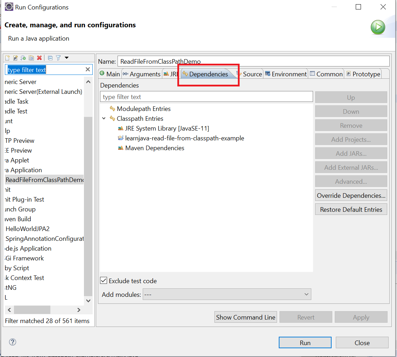Image resolution: width=397 pixels, height=357 pixels.
Task: Toggle the Exclude test code checkbox
Action: (104, 281)
